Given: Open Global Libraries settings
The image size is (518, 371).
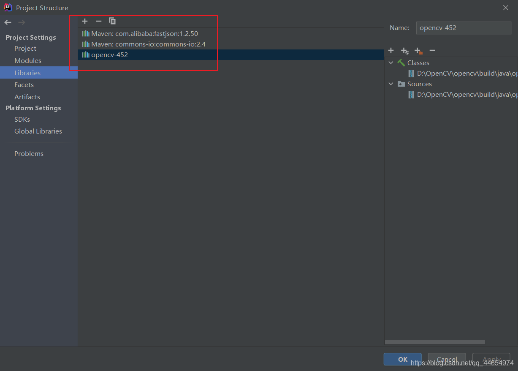Looking at the screenshot, I should (38, 131).
